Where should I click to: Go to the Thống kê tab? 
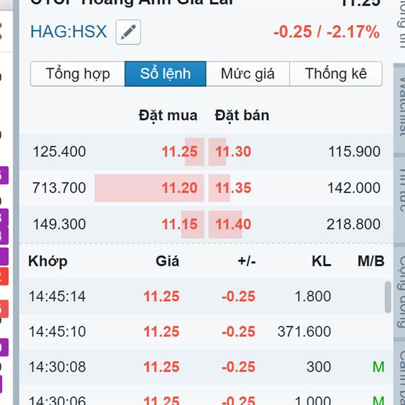(335, 74)
